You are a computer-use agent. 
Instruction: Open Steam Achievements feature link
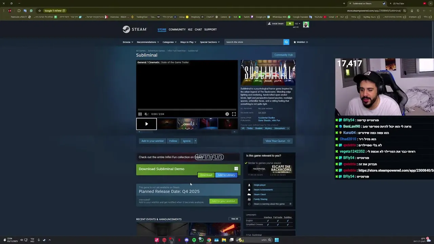click(x=263, y=190)
